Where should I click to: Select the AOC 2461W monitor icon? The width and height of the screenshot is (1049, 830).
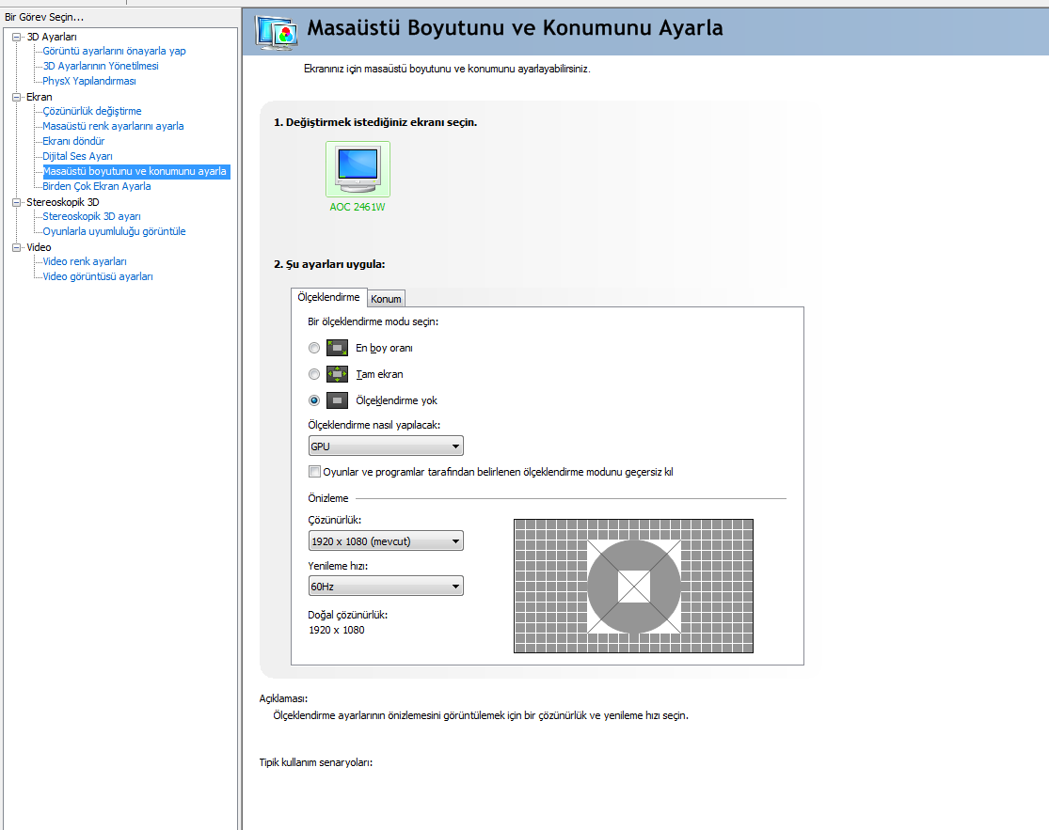coord(358,169)
